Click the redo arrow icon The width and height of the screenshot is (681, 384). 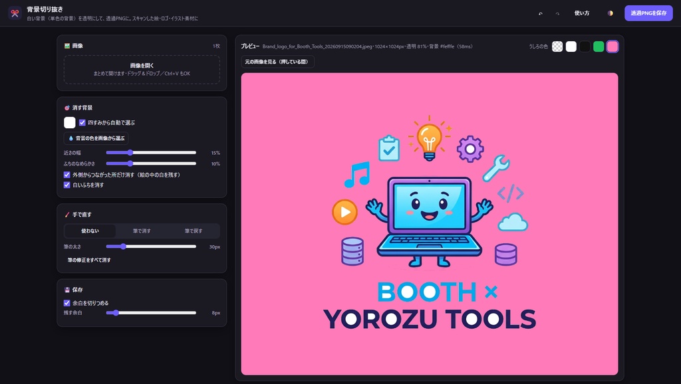(557, 13)
